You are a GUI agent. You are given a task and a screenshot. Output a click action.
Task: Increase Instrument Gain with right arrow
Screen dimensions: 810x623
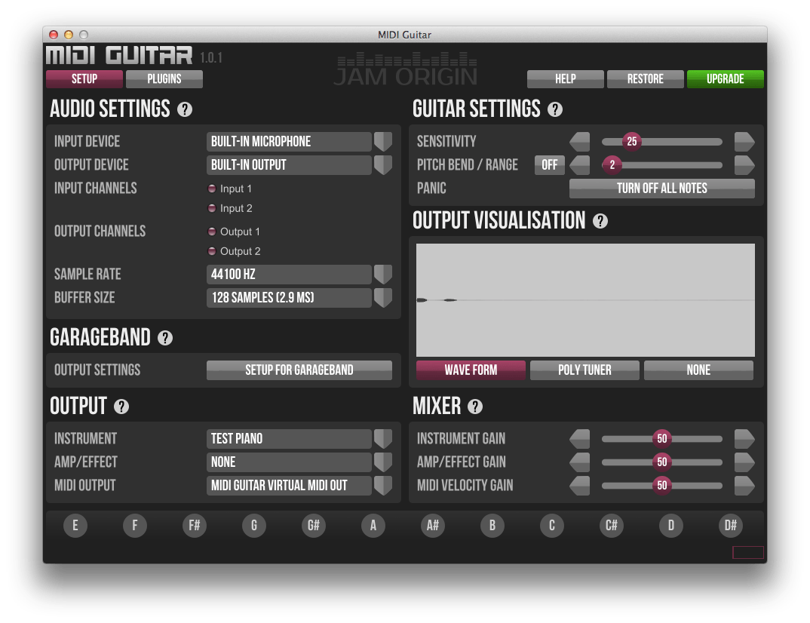tap(744, 438)
